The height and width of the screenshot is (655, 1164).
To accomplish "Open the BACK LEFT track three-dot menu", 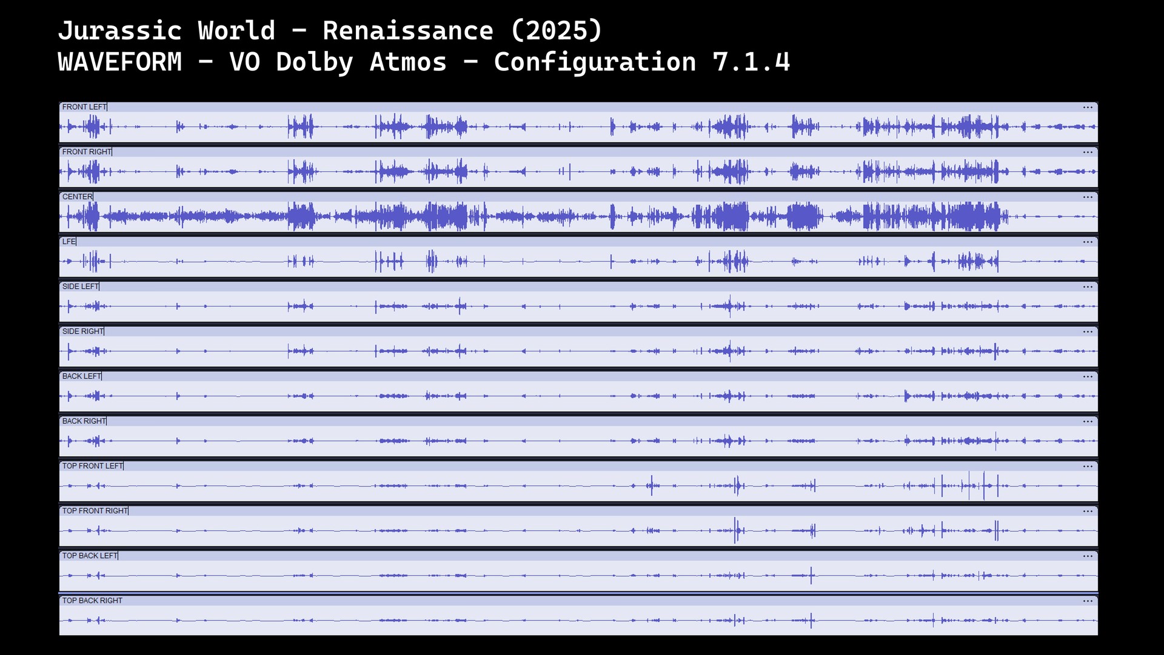I will [x=1088, y=377].
